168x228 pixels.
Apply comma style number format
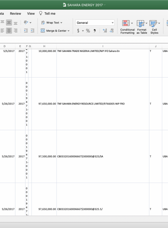[94, 31]
